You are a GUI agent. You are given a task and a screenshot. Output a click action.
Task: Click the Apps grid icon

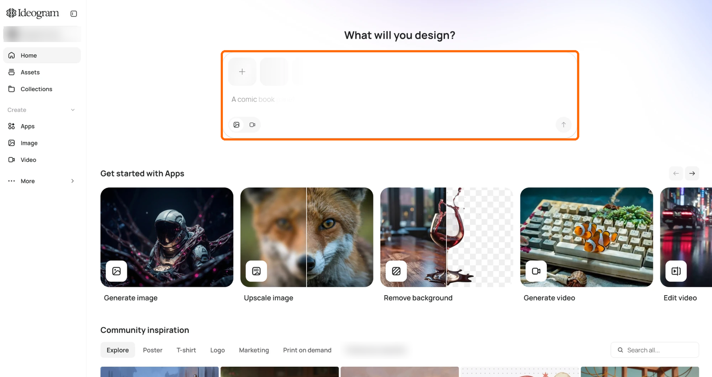[12, 126]
